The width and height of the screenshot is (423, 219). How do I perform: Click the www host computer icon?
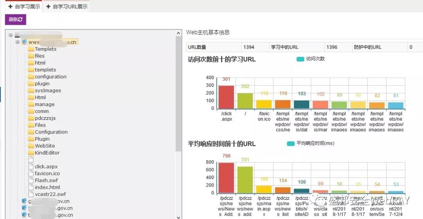[24, 42]
